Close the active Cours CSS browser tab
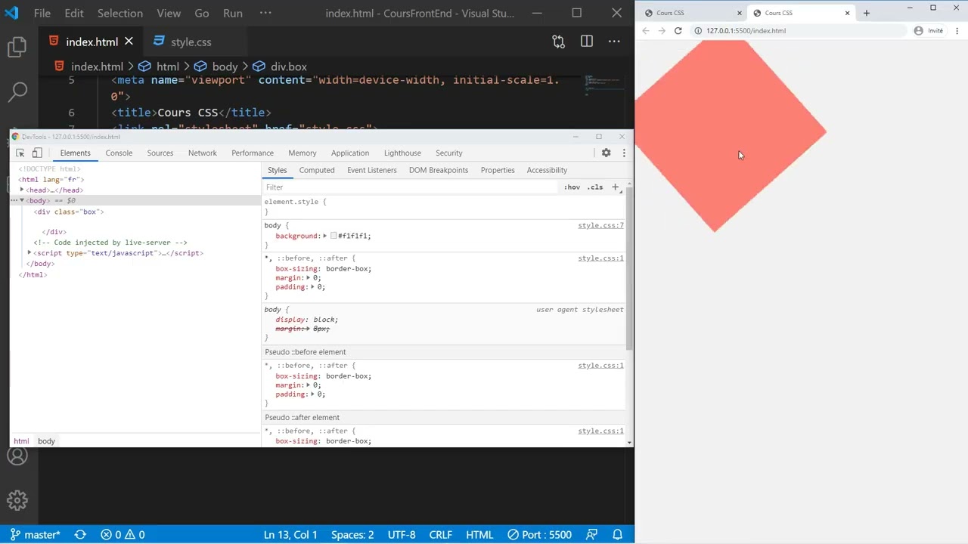This screenshot has width=968, height=544. click(847, 13)
